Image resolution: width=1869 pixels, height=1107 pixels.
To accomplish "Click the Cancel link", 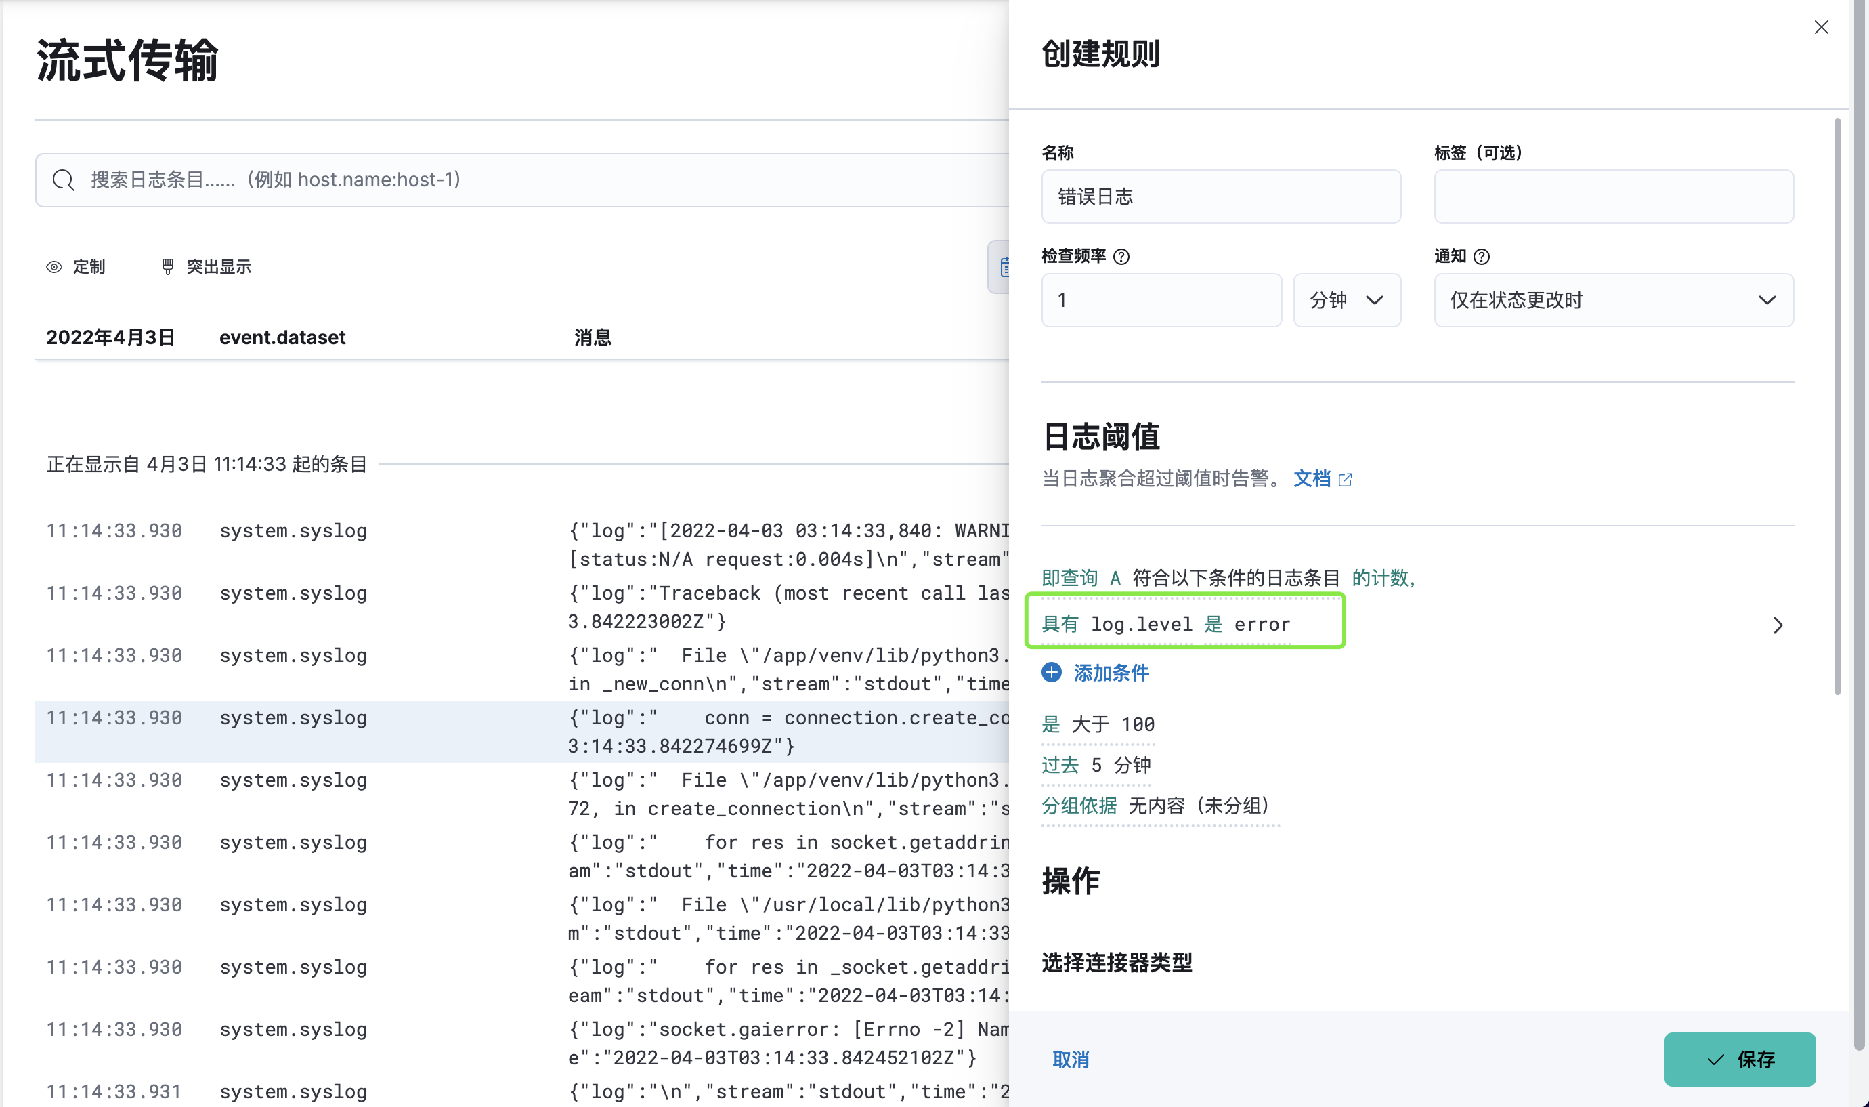I will click(x=1071, y=1060).
